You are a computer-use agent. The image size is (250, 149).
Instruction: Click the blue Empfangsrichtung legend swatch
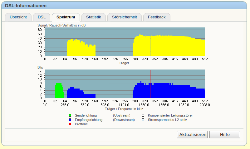[x=70, y=120]
